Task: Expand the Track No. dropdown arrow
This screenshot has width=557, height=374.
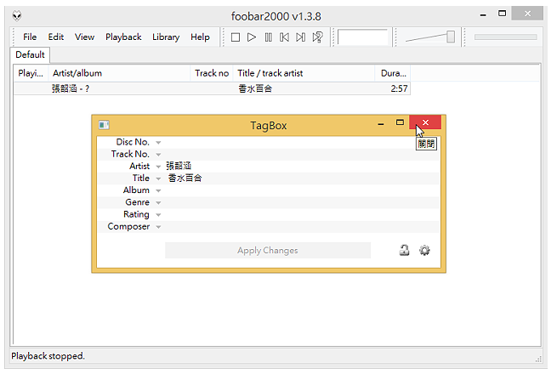Action: point(158,155)
